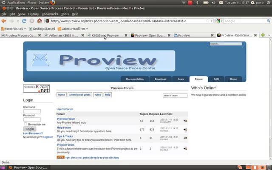Open the battery indicator icon
Screen dimensions: 272x170
pos(206,3)
